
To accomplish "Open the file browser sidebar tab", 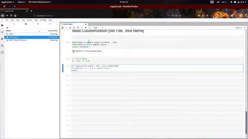I will click(x=2, y=25).
